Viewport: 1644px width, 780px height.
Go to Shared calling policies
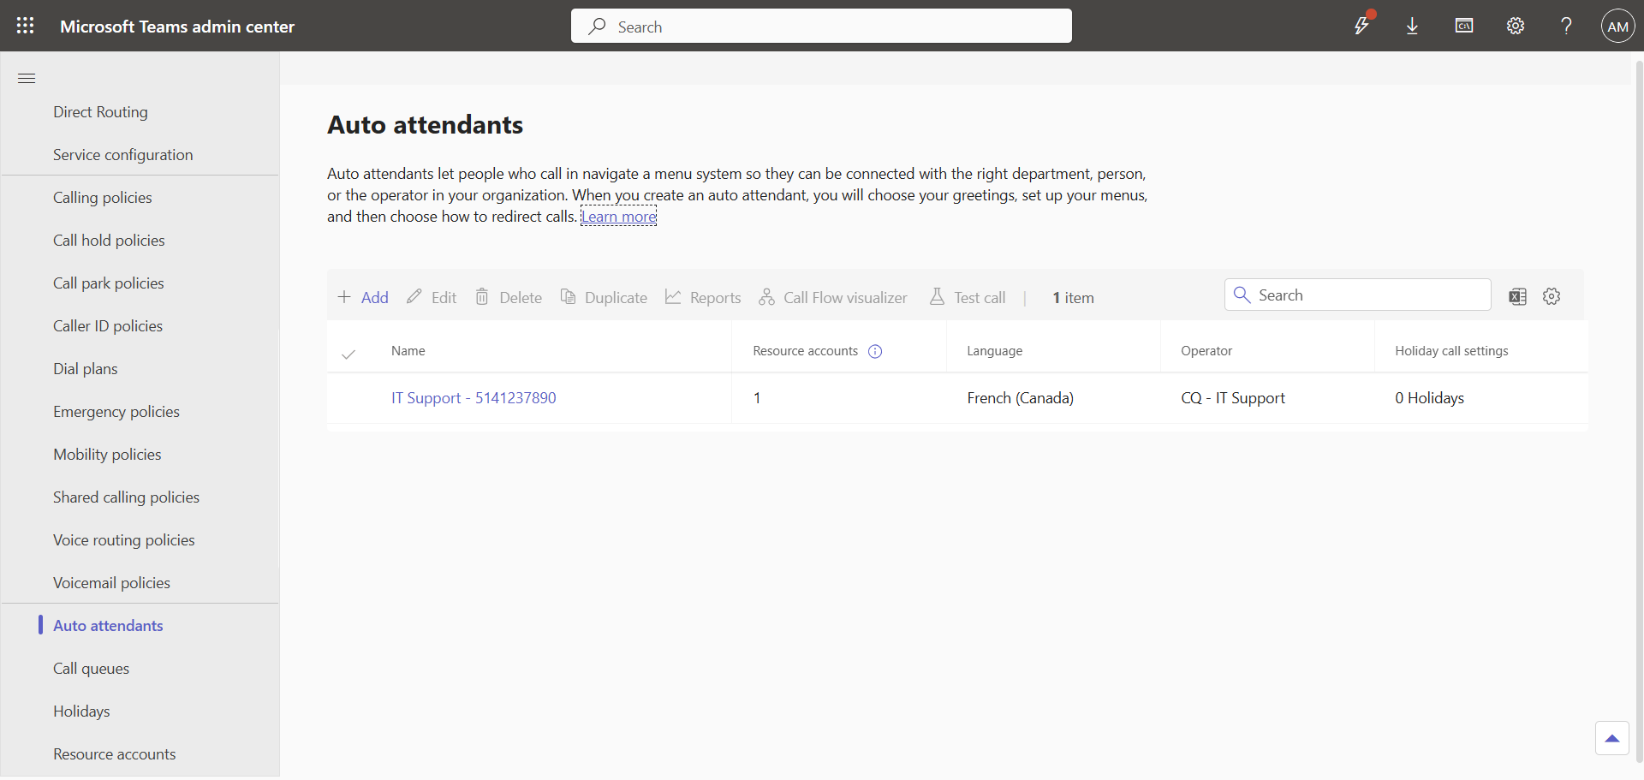pyautogui.click(x=126, y=497)
